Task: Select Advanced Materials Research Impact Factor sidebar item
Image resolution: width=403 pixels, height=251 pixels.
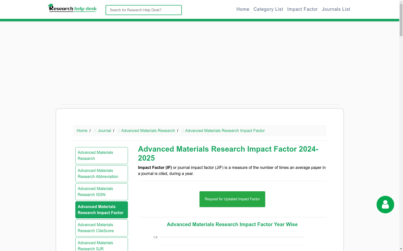Action: click(102, 210)
